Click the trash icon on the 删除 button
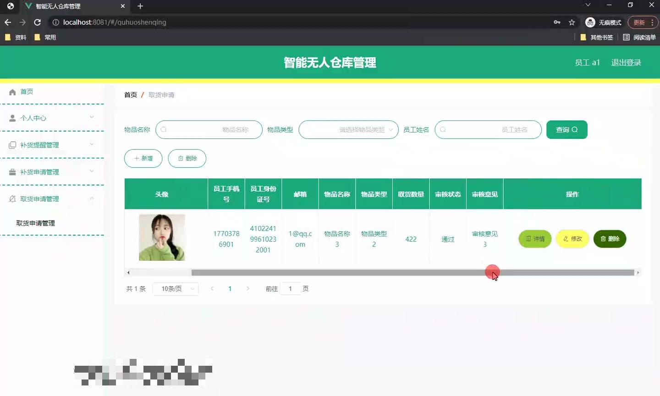This screenshot has width=660, height=396. point(181,158)
